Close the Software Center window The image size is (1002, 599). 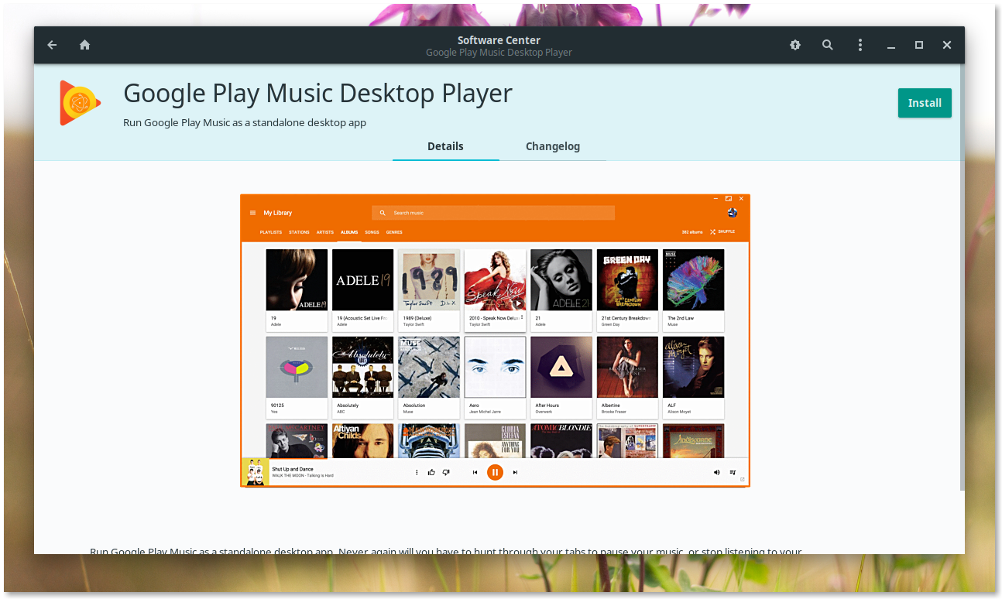947,45
